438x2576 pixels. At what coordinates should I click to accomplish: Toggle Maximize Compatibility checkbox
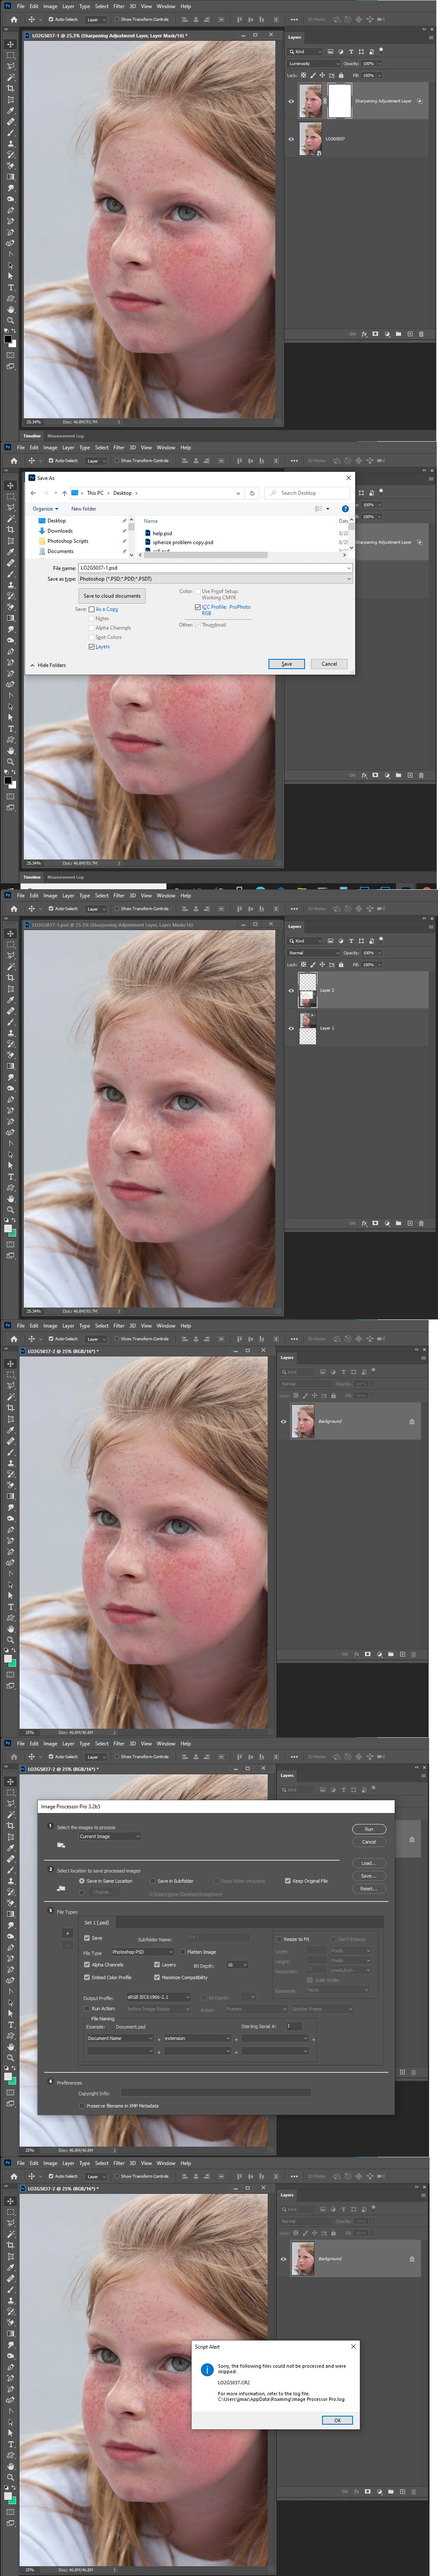click(x=157, y=1977)
